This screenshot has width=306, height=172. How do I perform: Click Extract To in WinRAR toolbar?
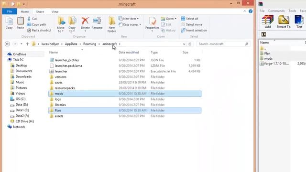pyautogui.click(x=284, y=22)
